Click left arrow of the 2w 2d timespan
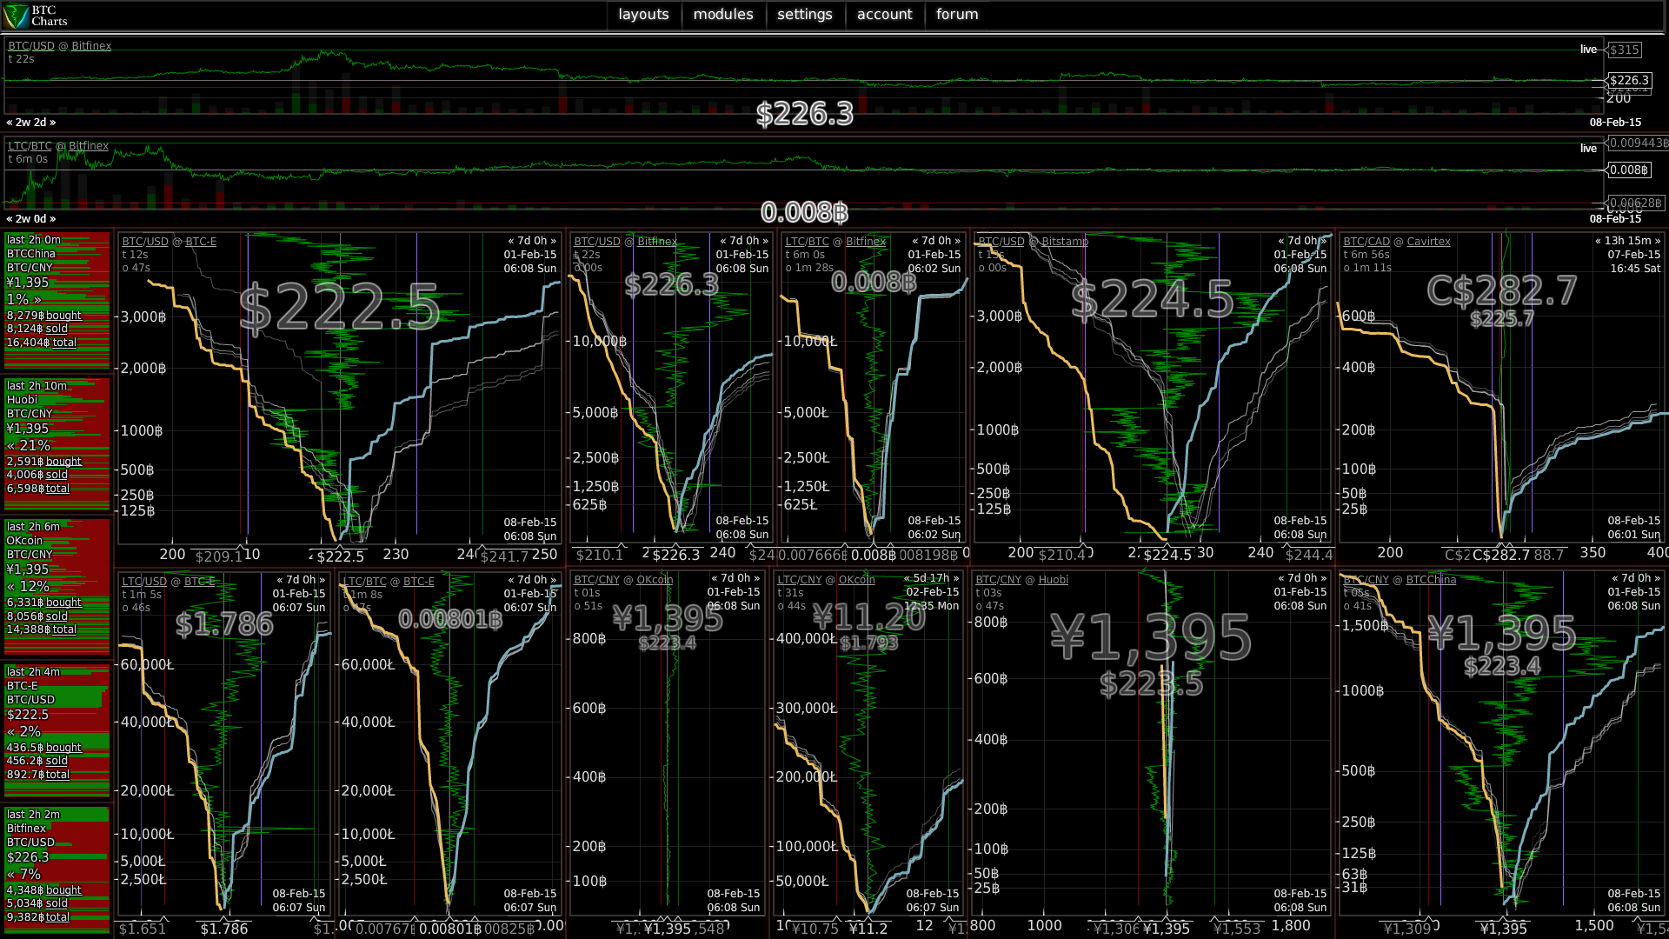The height and width of the screenshot is (939, 1669). tap(10, 123)
